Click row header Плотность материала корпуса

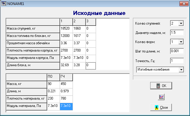(33, 51)
